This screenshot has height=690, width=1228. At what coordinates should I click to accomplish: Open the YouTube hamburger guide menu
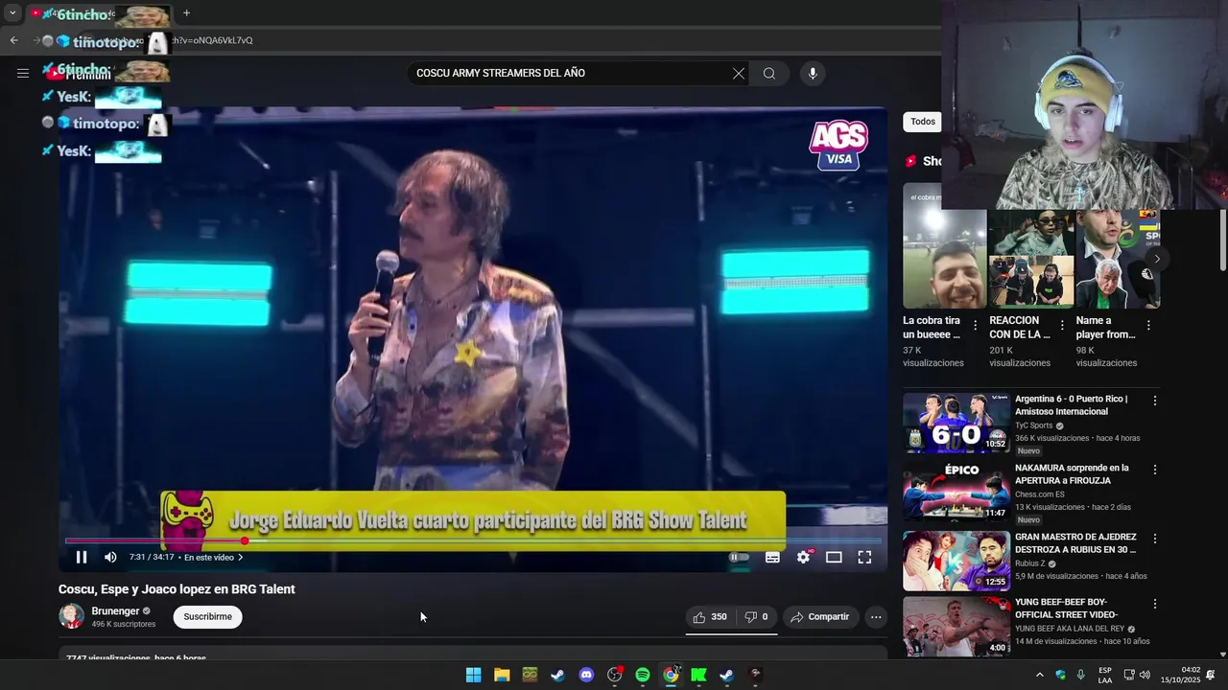(23, 73)
